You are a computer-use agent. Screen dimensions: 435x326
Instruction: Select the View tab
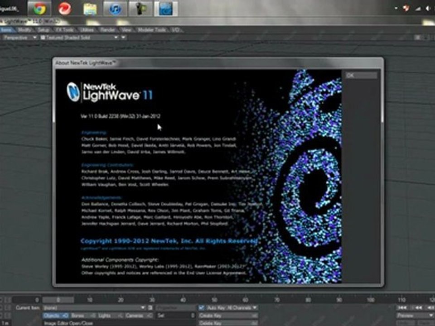click(126, 30)
